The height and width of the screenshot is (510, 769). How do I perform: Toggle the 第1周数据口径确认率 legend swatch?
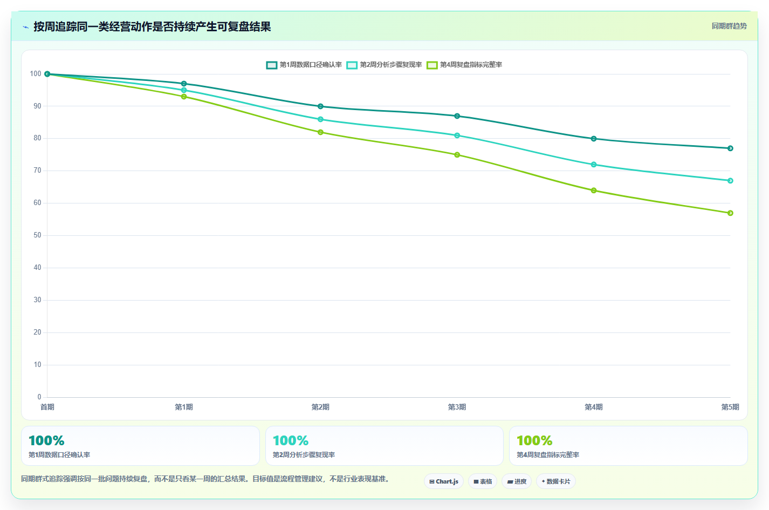272,65
